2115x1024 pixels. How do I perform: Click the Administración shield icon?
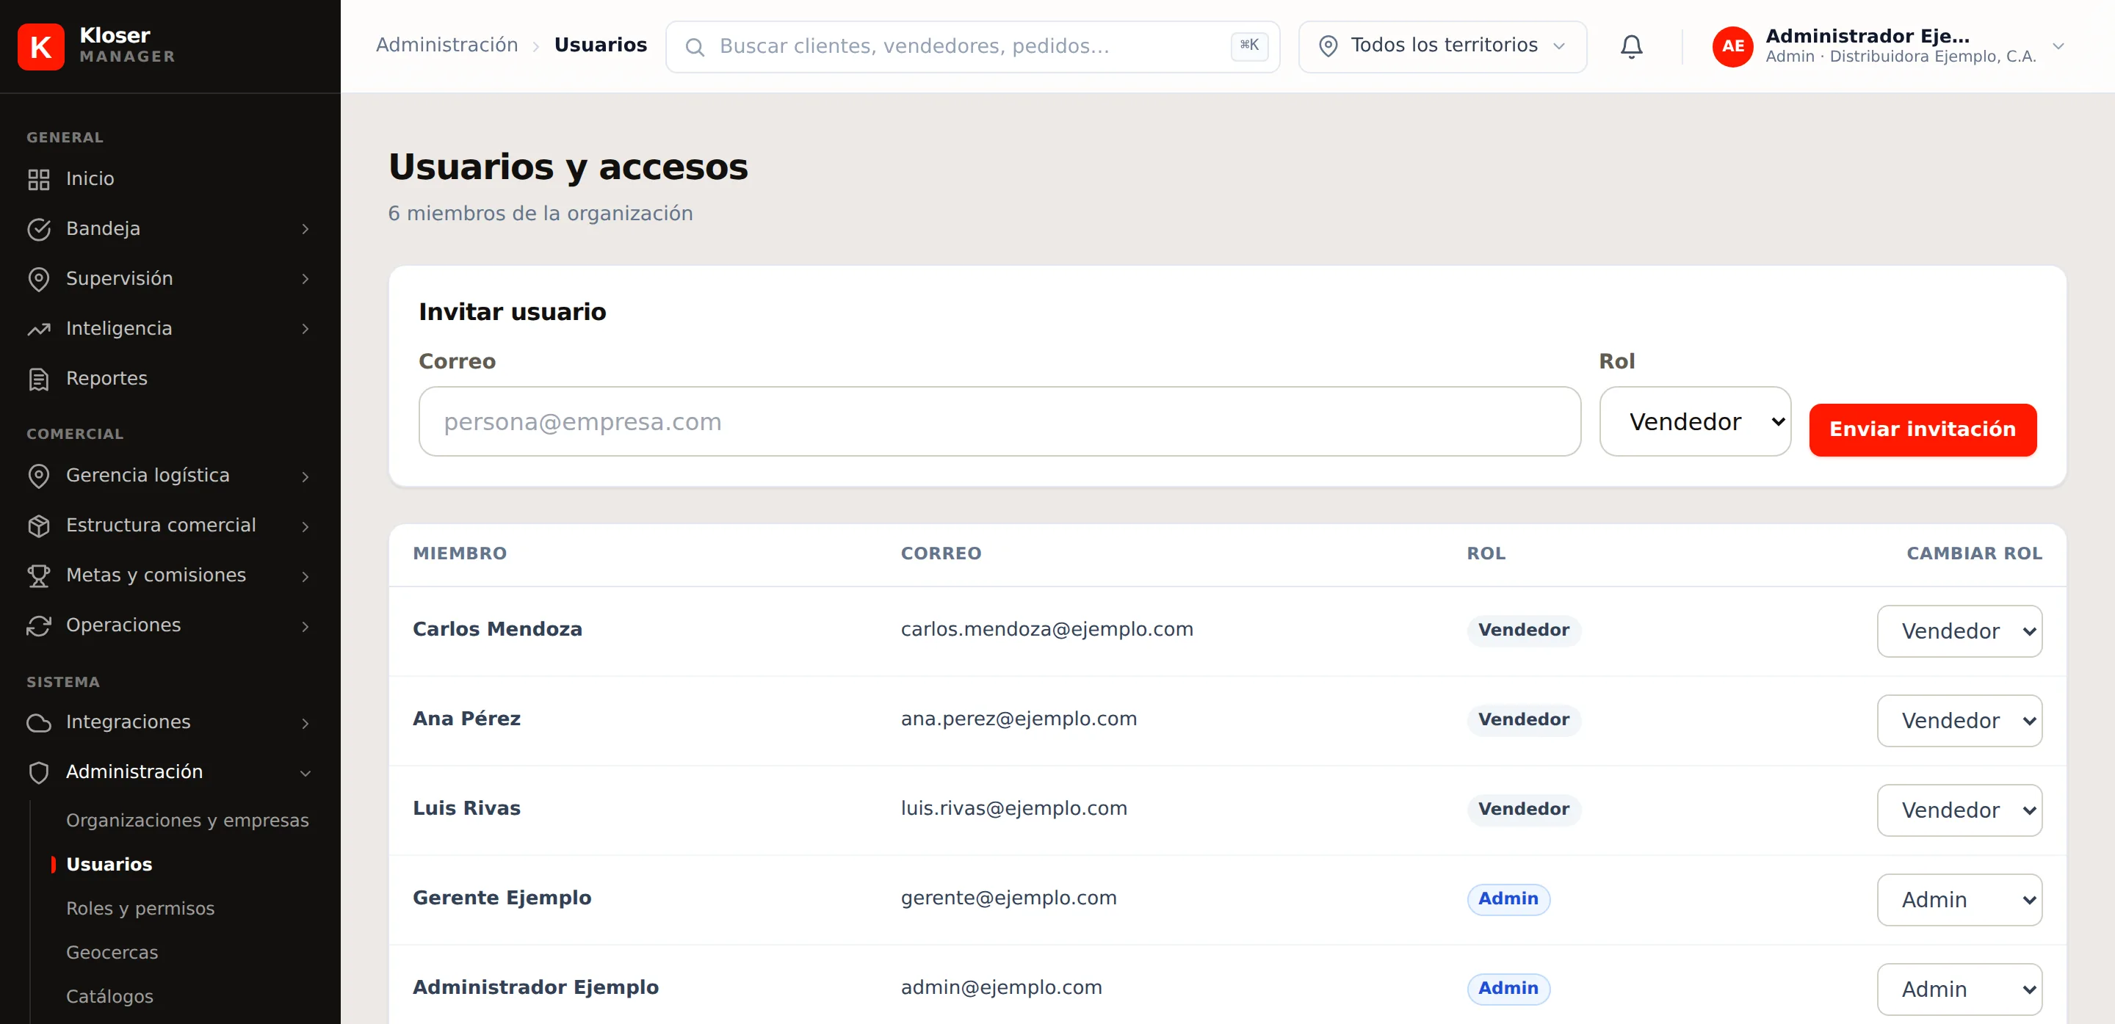tap(39, 773)
